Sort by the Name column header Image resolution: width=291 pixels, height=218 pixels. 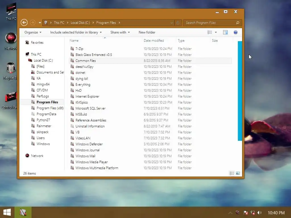(74, 40)
